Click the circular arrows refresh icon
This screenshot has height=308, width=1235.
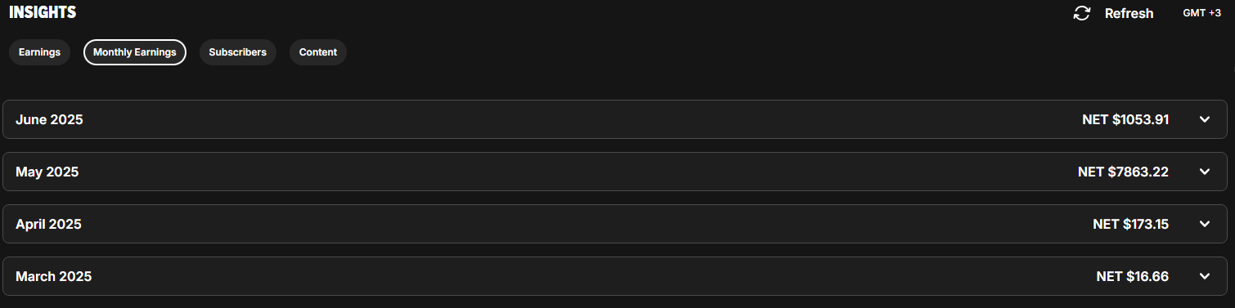pyautogui.click(x=1082, y=13)
